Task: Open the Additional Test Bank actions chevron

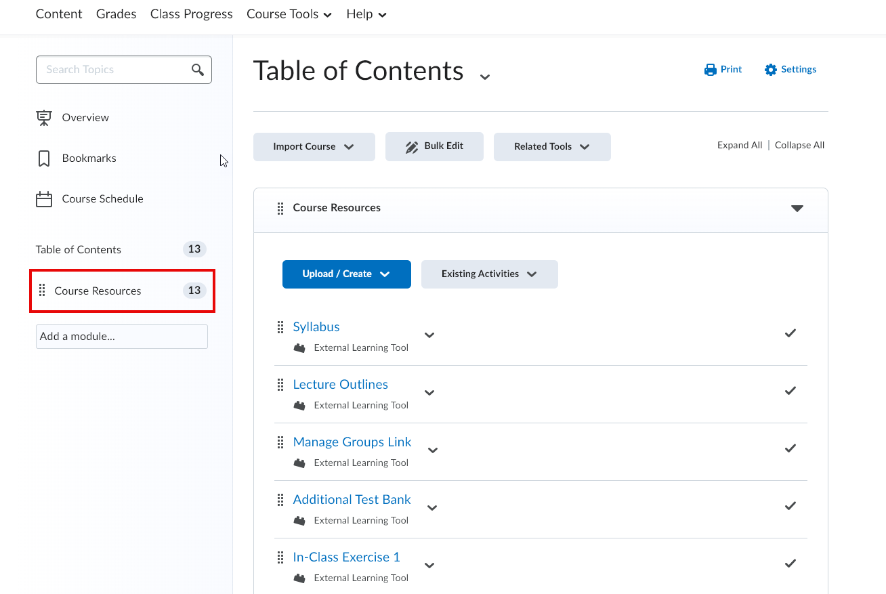Action: click(432, 508)
